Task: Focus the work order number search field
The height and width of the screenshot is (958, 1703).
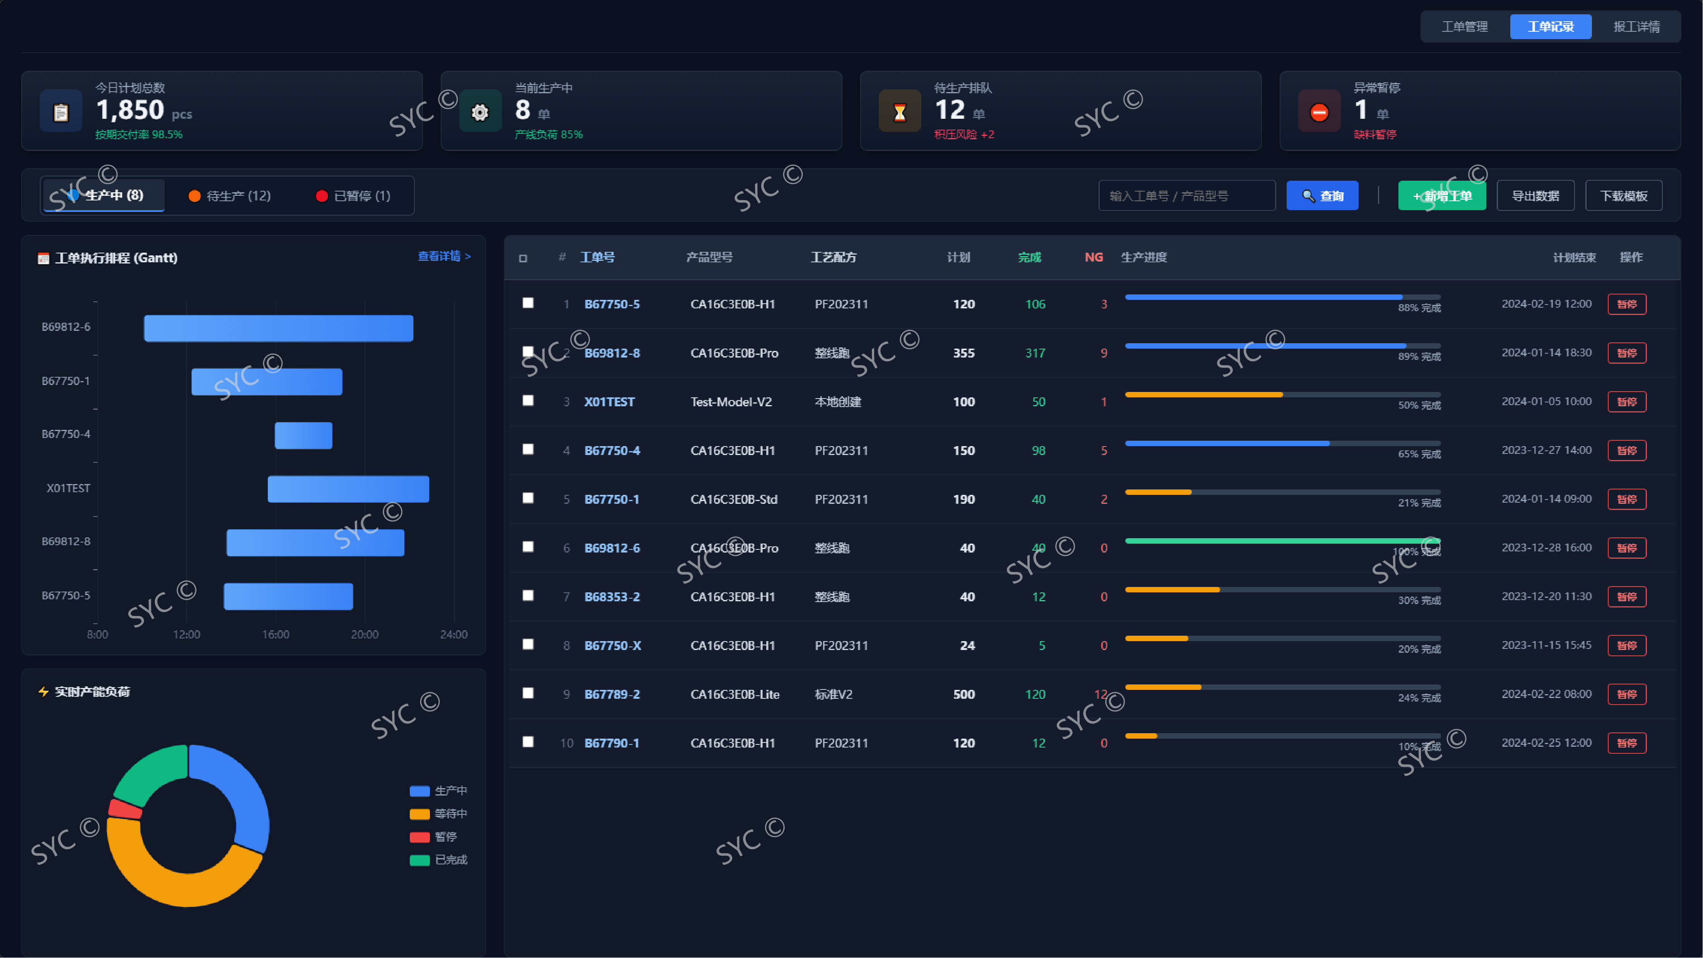Action: pyautogui.click(x=1187, y=196)
